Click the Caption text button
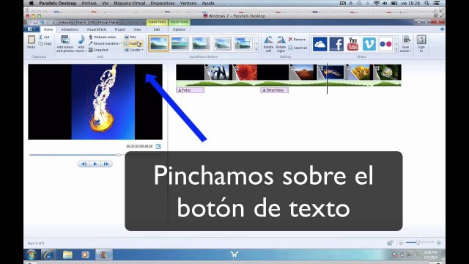The image size is (469, 264). click(133, 44)
